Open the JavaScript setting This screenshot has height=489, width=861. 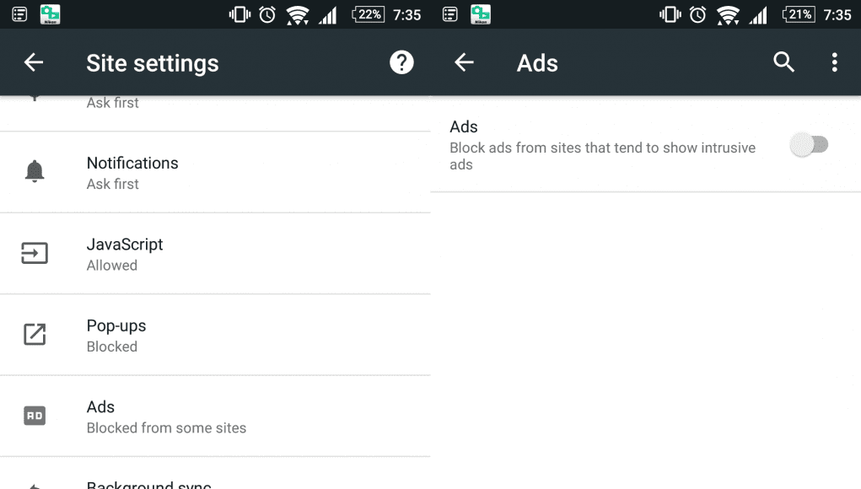[x=215, y=254]
